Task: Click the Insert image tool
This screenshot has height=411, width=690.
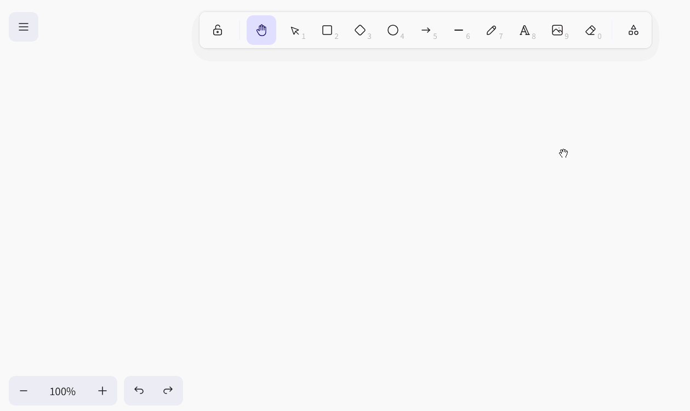Action: pyautogui.click(x=557, y=30)
